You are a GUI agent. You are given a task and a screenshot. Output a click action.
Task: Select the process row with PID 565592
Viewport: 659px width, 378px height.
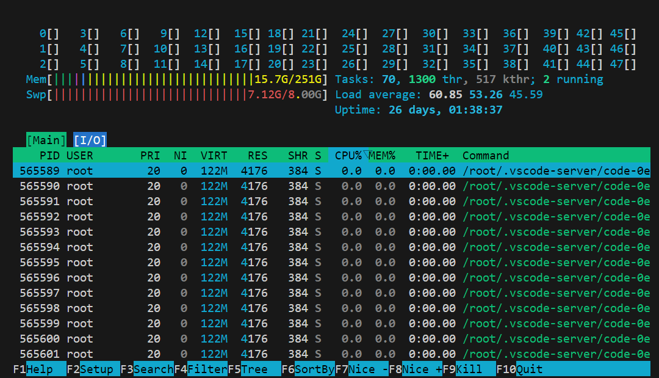coord(331,217)
